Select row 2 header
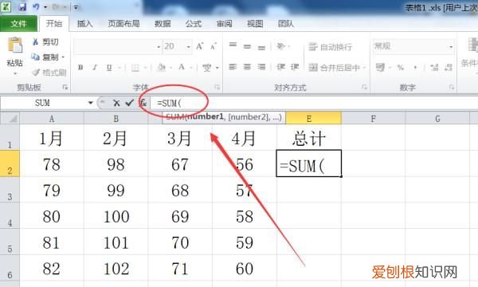The width and height of the screenshot is (478, 287). (x=10, y=163)
